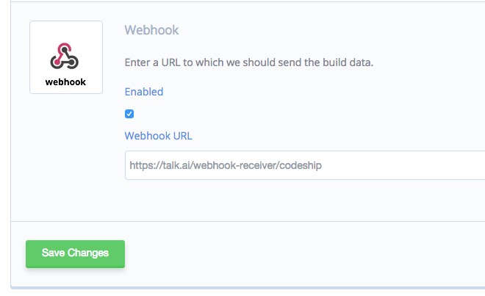Click the dark right node of webhook logo
This screenshot has height=296, width=485.
click(x=72, y=62)
